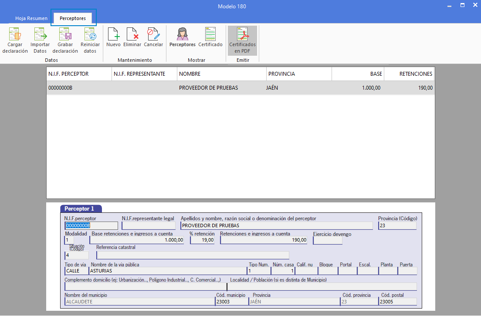481x316 pixels.
Task: Edit the Cód. postal field
Action: point(397,302)
